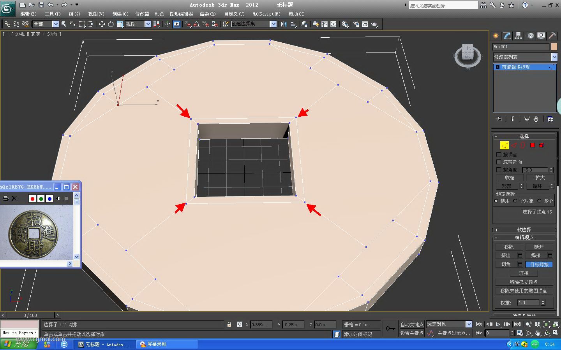Open the Display command panel tab
The height and width of the screenshot is (350, 561).
coord(541,36)
